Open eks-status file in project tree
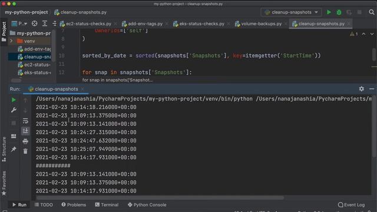 click(x=34, y=72)
